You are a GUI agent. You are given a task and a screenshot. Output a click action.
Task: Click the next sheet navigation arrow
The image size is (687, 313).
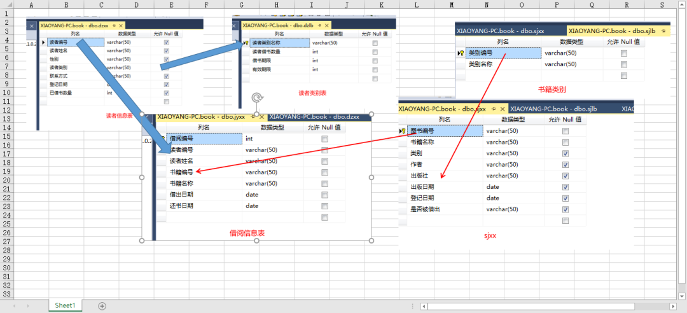[x=29, y=306]
